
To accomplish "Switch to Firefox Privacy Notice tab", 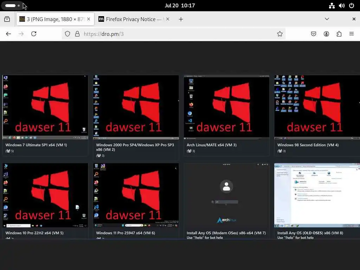I will (134, 19).
